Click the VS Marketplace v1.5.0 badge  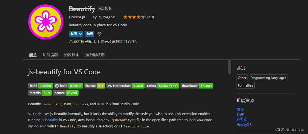125,86
